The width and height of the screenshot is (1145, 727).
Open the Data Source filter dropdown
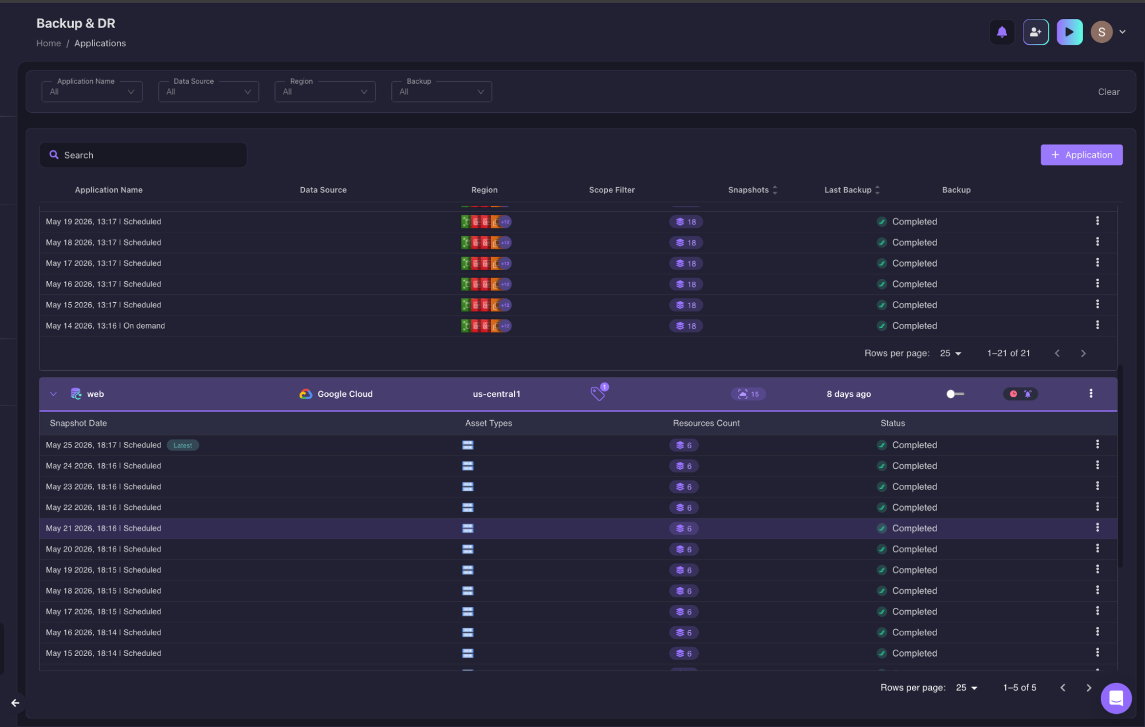208,92
